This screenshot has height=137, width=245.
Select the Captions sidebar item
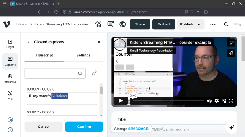[x=10, y=61]
